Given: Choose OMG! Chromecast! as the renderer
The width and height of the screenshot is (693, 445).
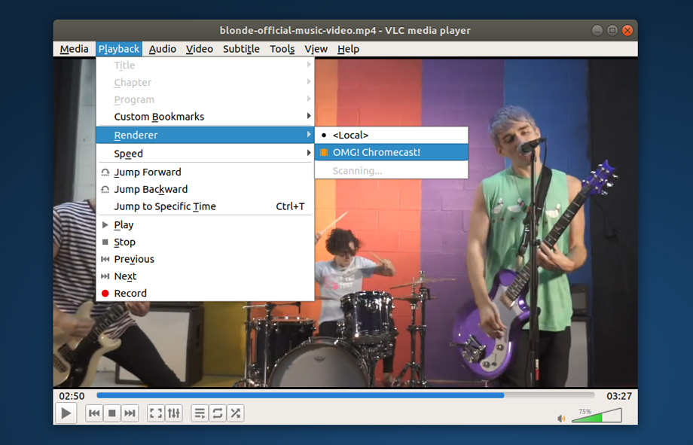Looking at the screenshot, I should point(377,152).
